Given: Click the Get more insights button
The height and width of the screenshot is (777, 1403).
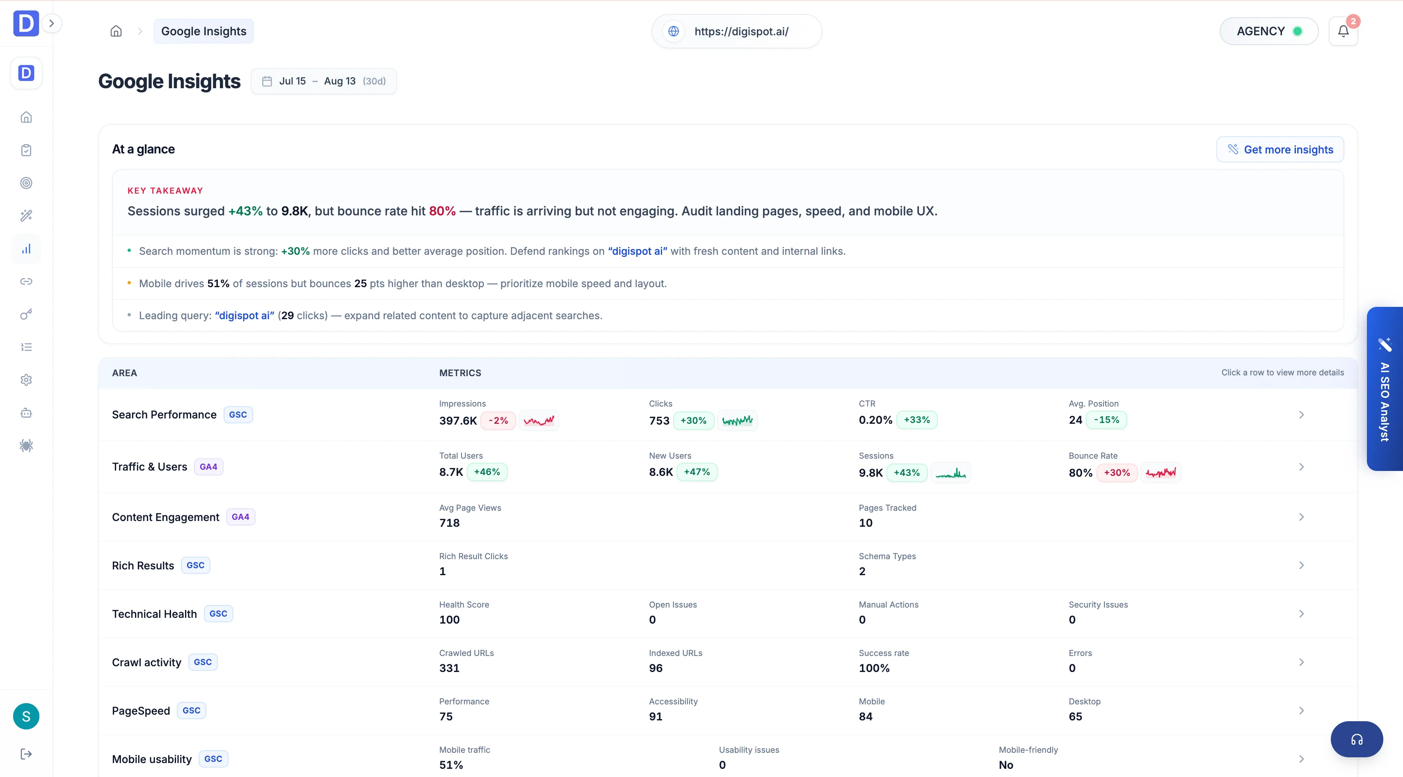Looking at the screenshot, I should 1280,149.
